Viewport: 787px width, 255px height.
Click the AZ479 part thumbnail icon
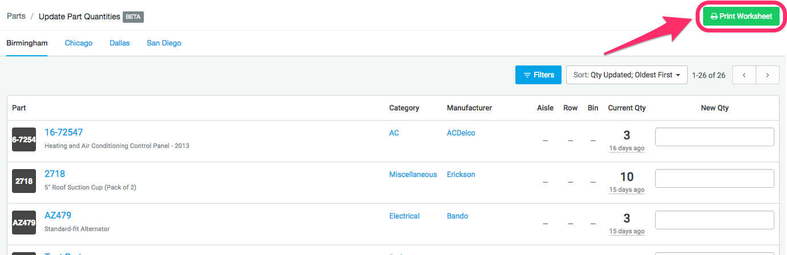pyautogui.click(x=24, y=223)
